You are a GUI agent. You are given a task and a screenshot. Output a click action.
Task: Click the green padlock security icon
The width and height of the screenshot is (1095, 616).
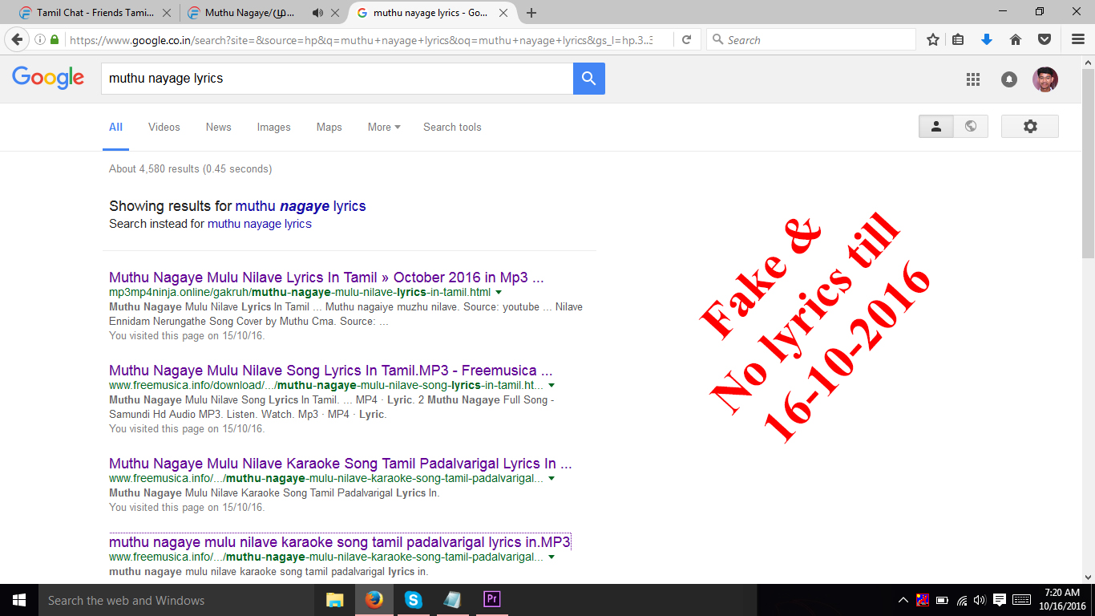(55, 39)
